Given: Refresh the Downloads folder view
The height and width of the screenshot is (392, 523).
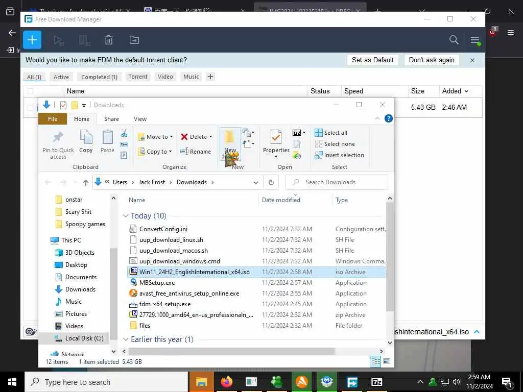Looking at the screenshot, I should 271,182.
